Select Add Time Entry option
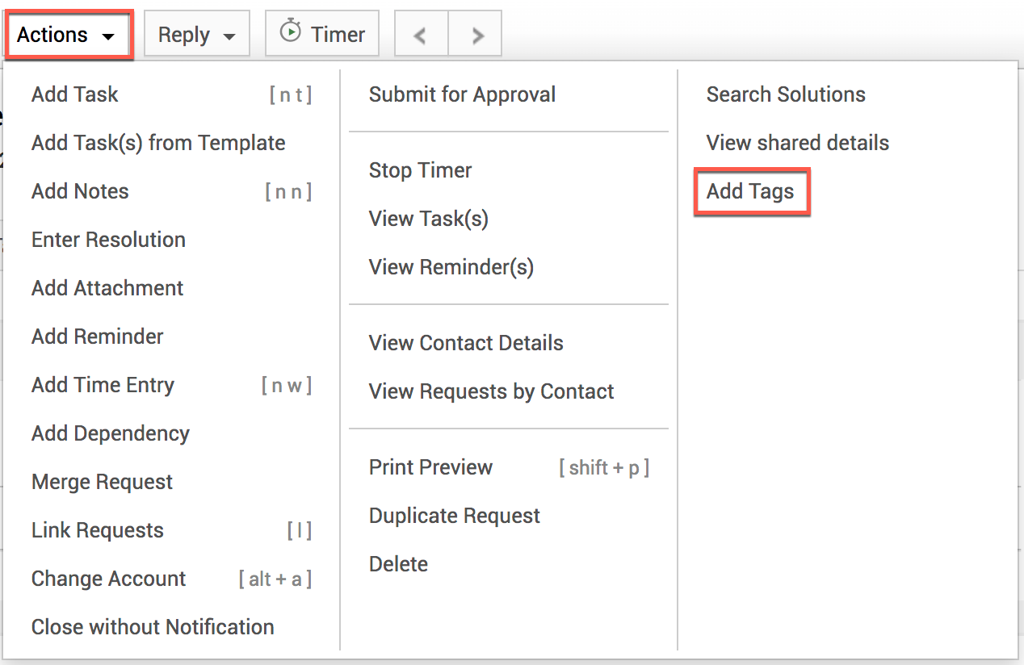1024x665 pixels. click(103, 385)
